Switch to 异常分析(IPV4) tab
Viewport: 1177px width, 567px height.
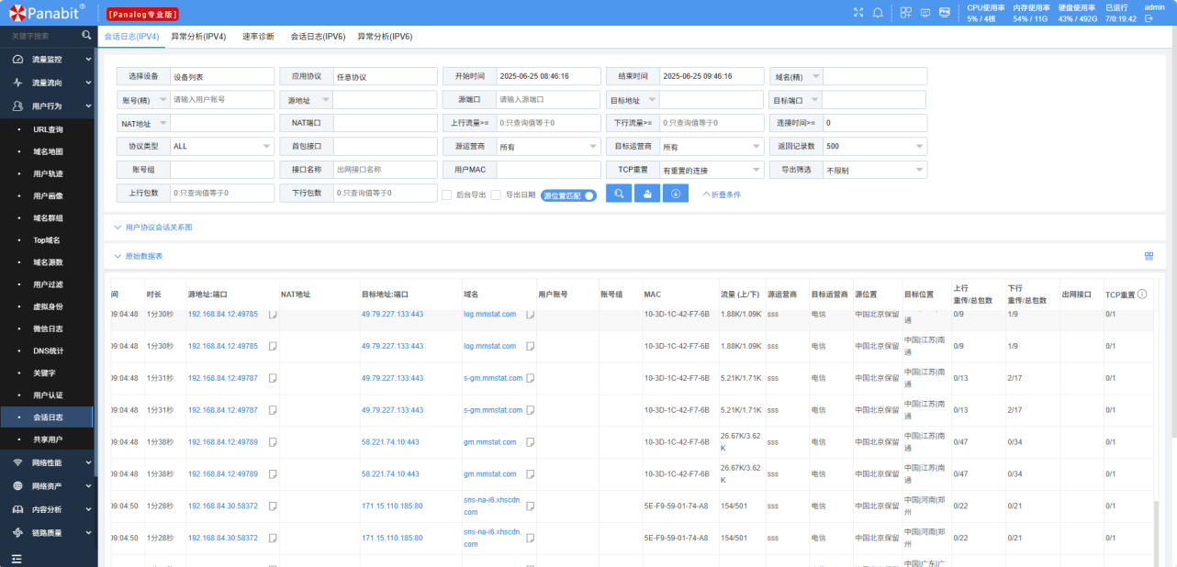click(x=198, y=37)
